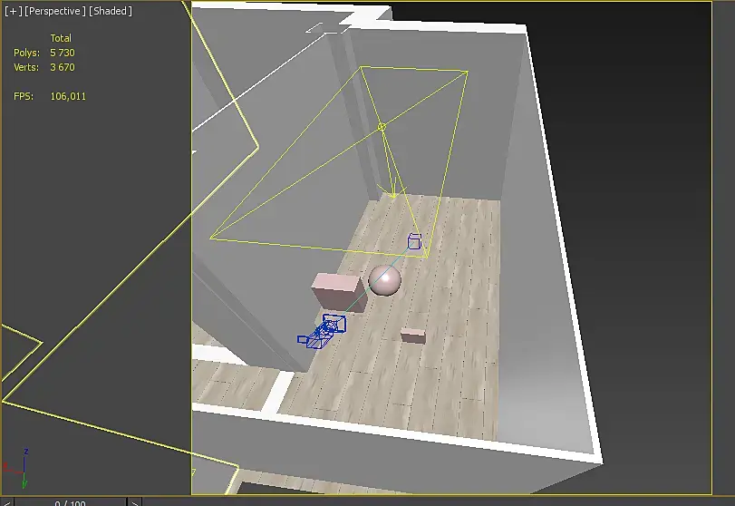Screen dimensions: 735x506
Task: Step time slider back with left arrow
Action: pyautogui.click(x=6, y=502)
